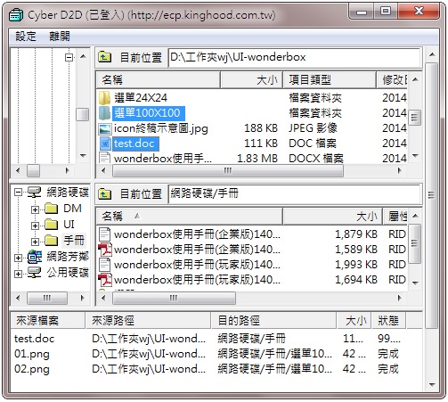This screenshot has height=402, width=448.
Task: Click the up-folder icon in local pane
Action: [x=104, y=56]
